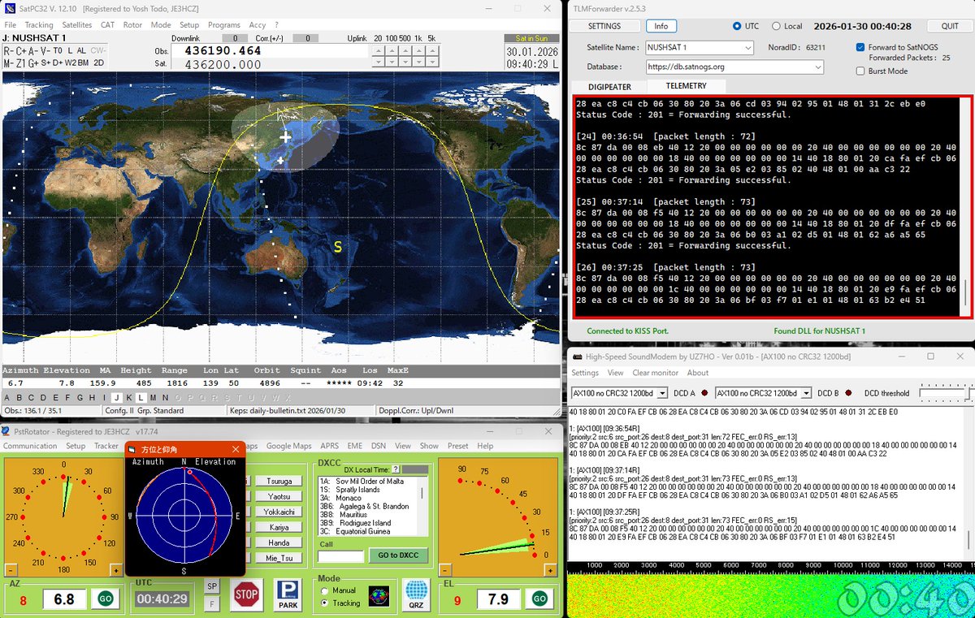The width and height of the screenshot is (975, 618).
Task: Click the minus button under elevation dial
Action: [444, 570]
